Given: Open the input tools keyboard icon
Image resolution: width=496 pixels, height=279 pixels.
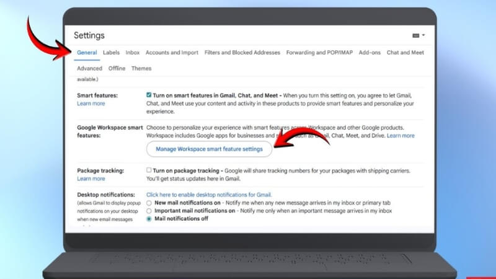Looking at the screenshot, I should pos(415,35).
